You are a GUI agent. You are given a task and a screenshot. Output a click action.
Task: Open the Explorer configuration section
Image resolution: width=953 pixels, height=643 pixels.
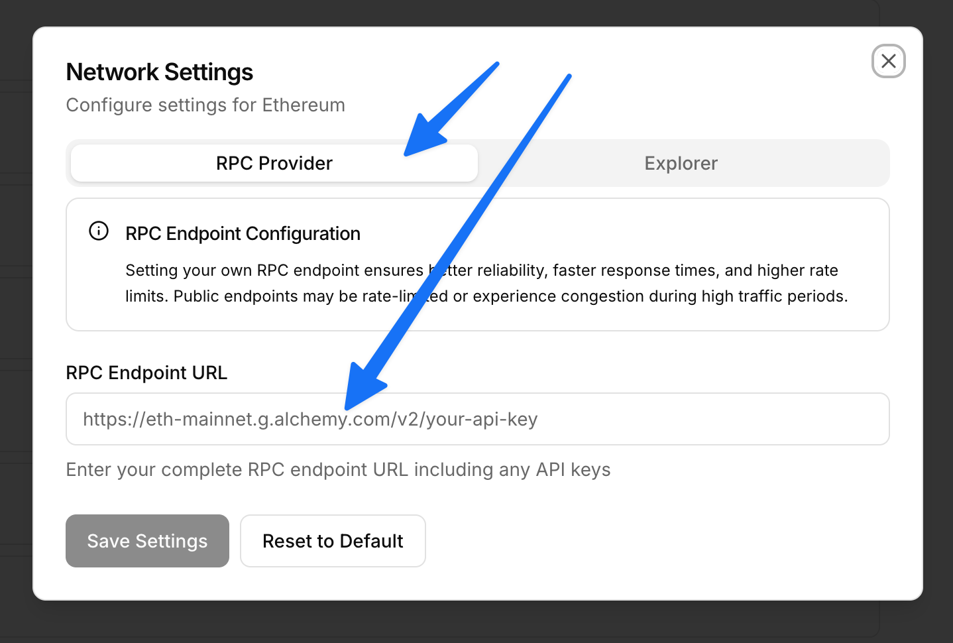(680, 163)
